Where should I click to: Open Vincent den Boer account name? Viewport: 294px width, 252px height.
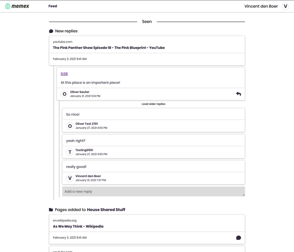tap(261, 6)
